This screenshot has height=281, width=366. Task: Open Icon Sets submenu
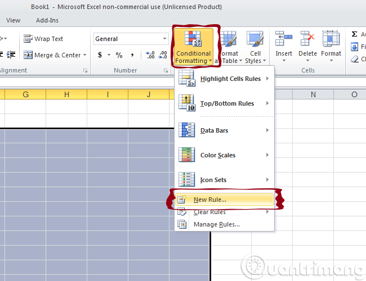pyautogui.click(x=224, y=180)
